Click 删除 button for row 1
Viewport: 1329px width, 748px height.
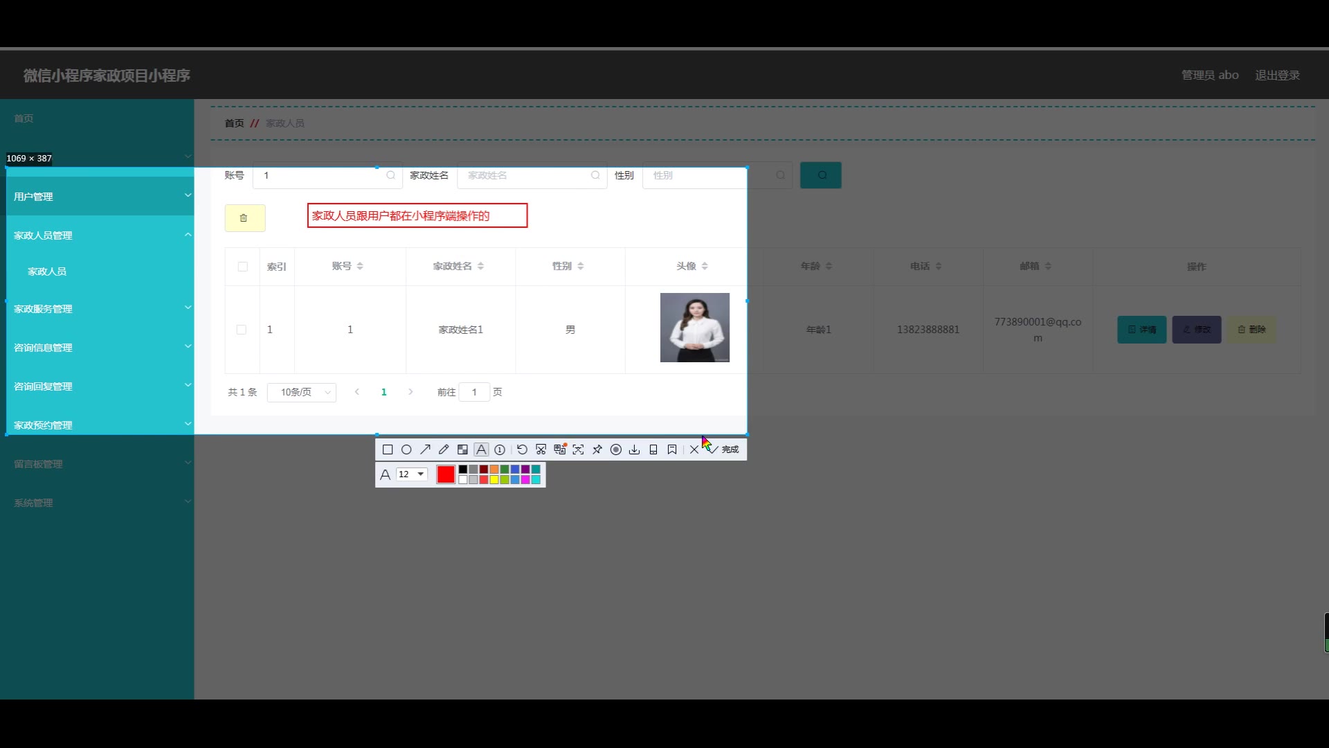coord(1251,330)
